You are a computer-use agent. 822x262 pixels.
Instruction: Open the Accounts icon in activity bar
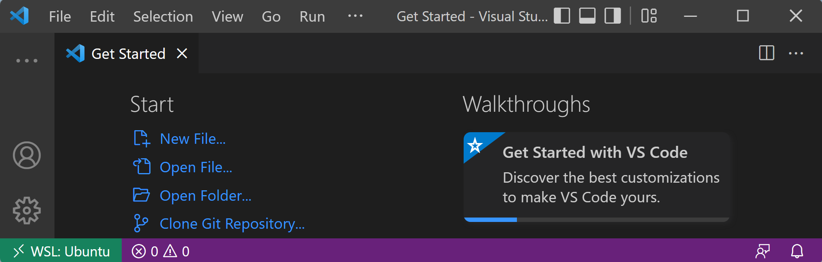27,155
